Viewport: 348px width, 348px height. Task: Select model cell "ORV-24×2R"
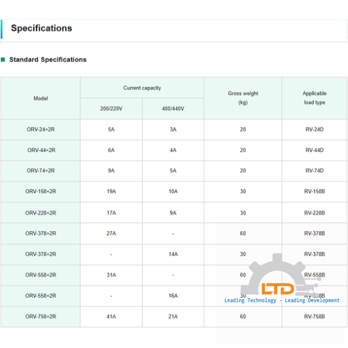(x=41, y=130)
